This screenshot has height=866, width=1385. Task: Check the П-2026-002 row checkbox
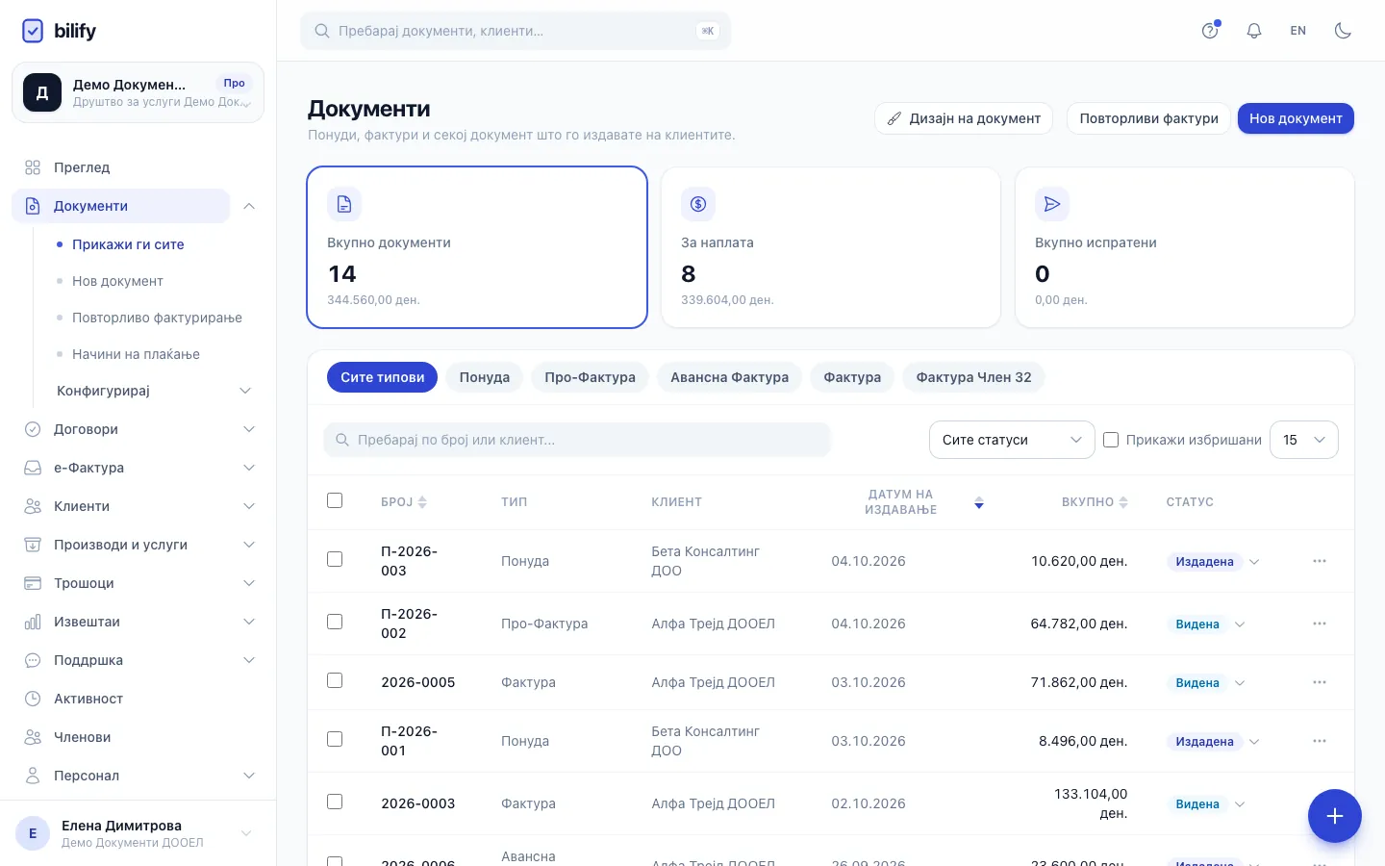point(335,622)
